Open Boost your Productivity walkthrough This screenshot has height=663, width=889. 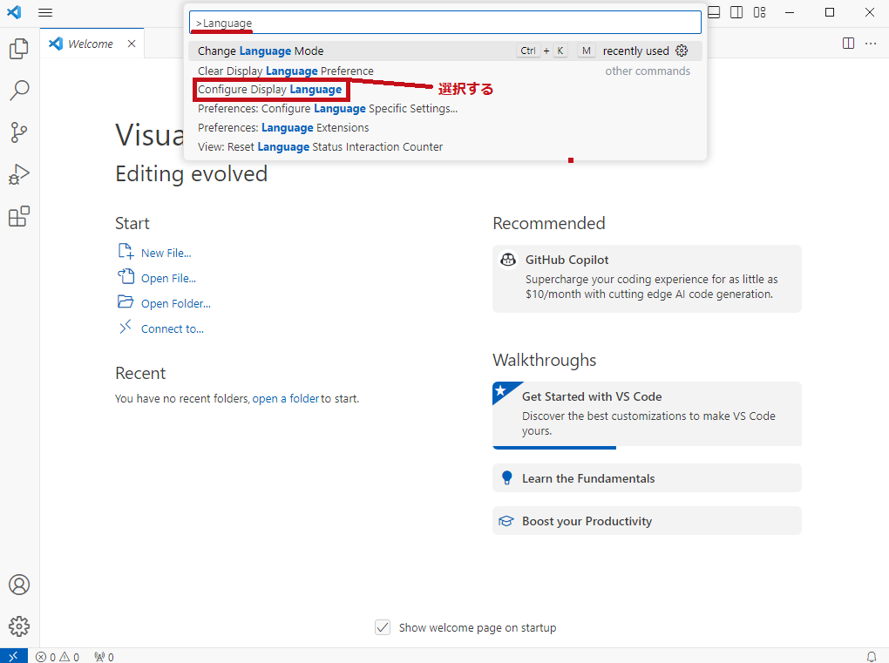click(647, 520)
